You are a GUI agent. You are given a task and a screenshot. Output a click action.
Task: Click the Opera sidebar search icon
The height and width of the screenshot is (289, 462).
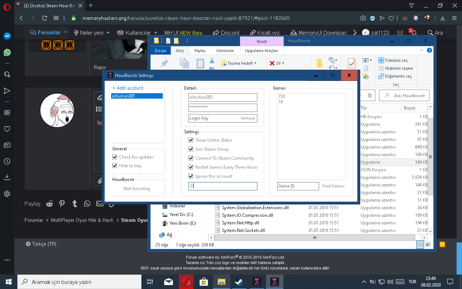tap(7, 74)
